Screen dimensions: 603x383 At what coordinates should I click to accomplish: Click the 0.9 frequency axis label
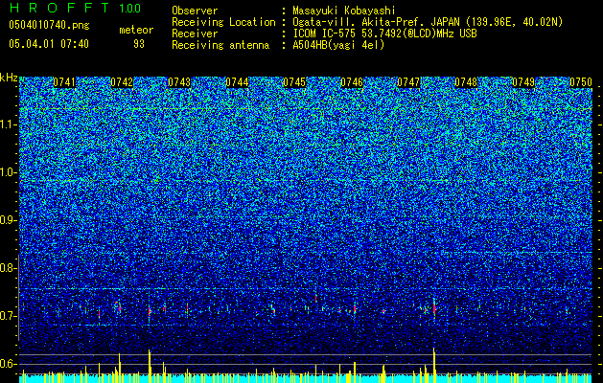[x=8, y=220]
